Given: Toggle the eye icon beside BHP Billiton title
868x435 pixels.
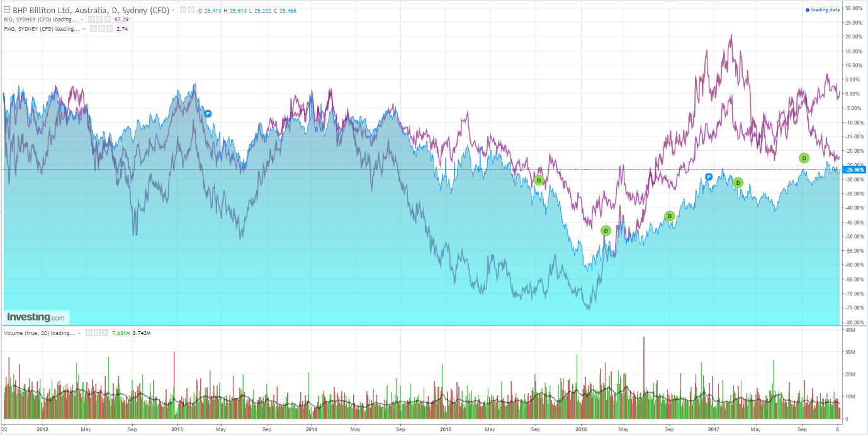Looking at the screenshot, I should pyautogui.click(x=183, y=9).
